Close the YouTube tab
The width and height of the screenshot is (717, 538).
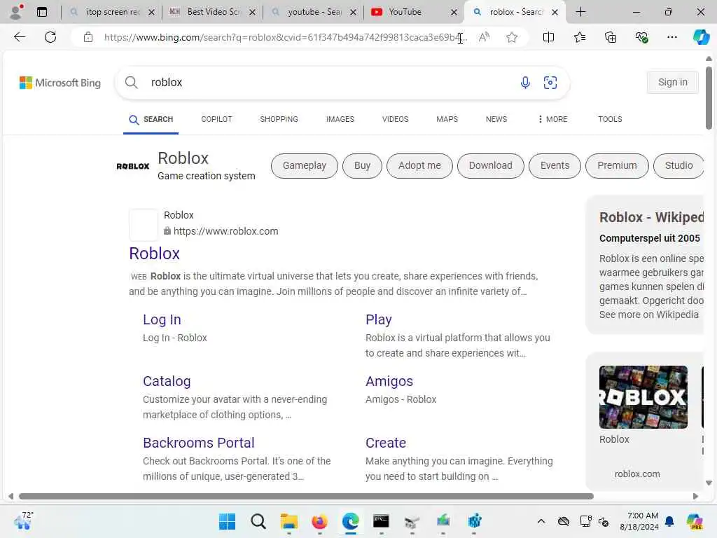point(454,13)
